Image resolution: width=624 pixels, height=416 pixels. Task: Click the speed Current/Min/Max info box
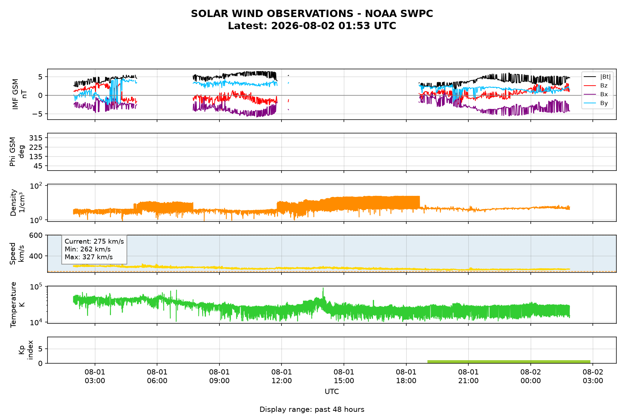click(x=94, y=249)
